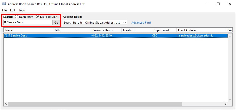This screenshot has height=110, width=236.
Task: Sort by the Name column header
Action: pos(28,30)
